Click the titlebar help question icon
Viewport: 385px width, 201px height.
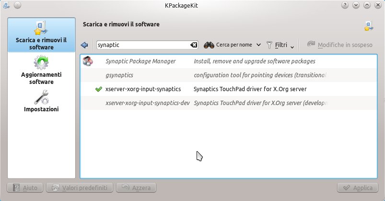345,5
